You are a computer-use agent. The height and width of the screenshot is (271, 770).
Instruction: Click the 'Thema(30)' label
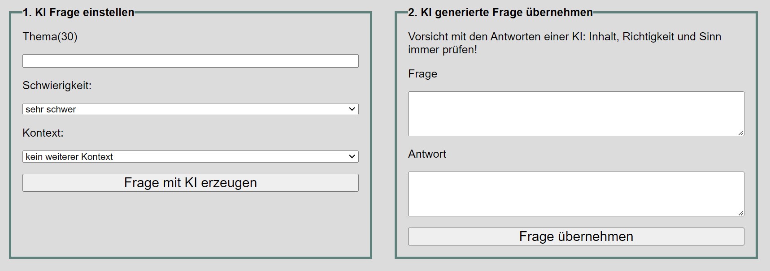(x=50, y=37)
